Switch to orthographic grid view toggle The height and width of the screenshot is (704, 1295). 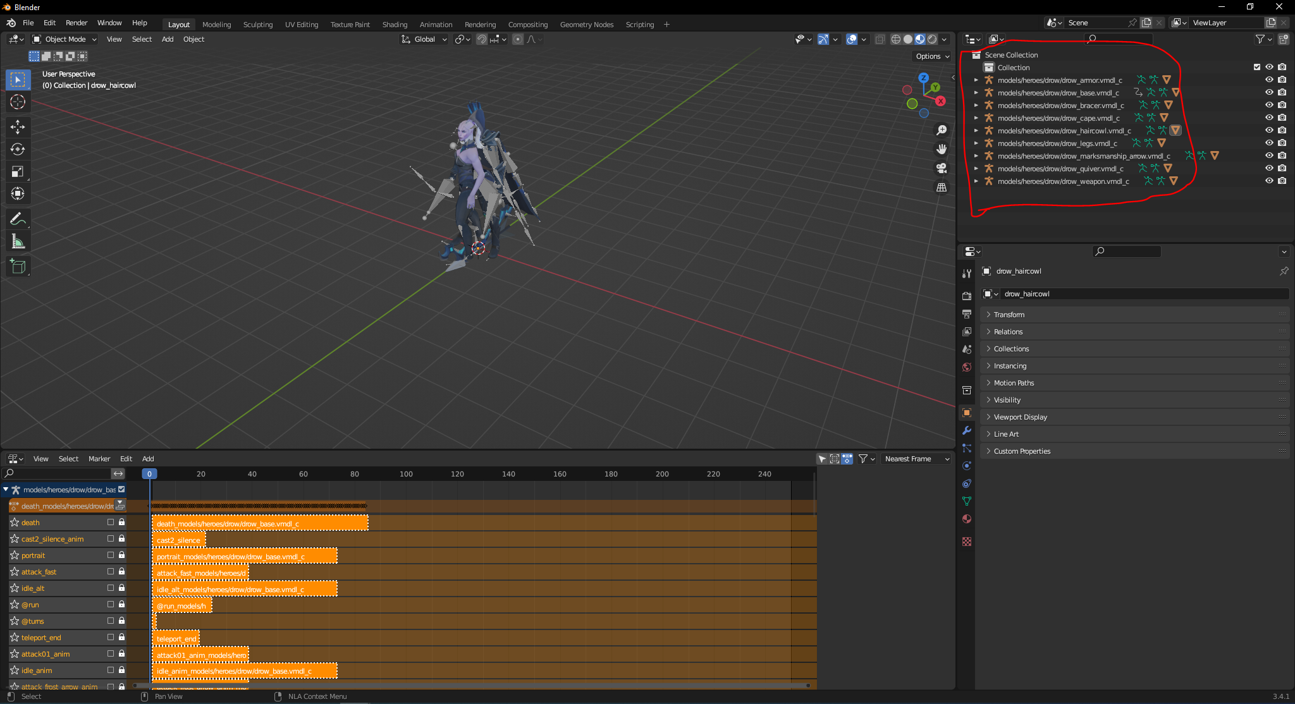[942, 188]
